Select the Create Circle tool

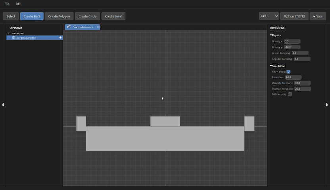tap(87, 16)
